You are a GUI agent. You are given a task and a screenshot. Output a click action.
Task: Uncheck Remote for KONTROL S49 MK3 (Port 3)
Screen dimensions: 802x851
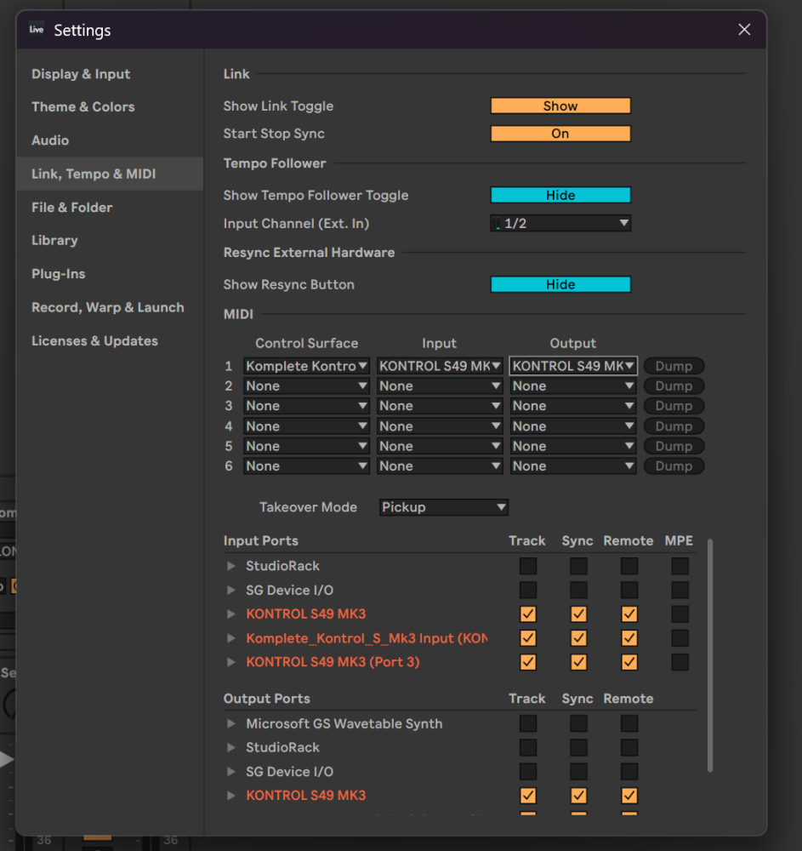point(629,662)
